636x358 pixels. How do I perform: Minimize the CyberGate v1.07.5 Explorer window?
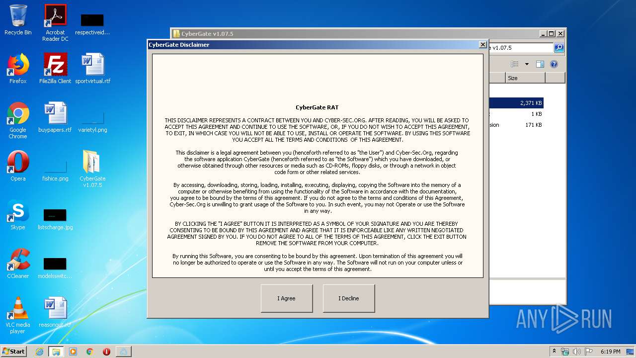pyautogui.click(x=543, y=34)
